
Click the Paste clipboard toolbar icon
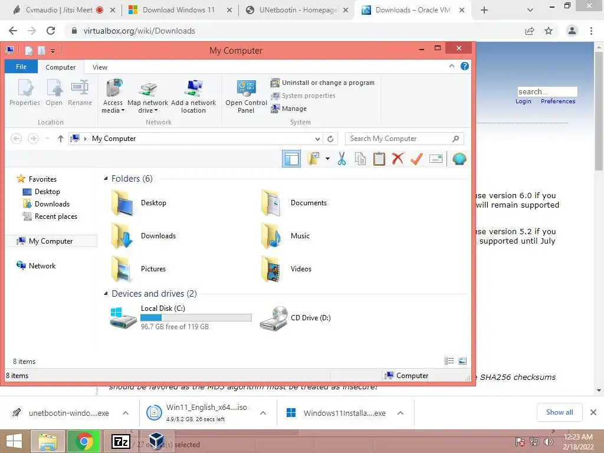[379, 159]
